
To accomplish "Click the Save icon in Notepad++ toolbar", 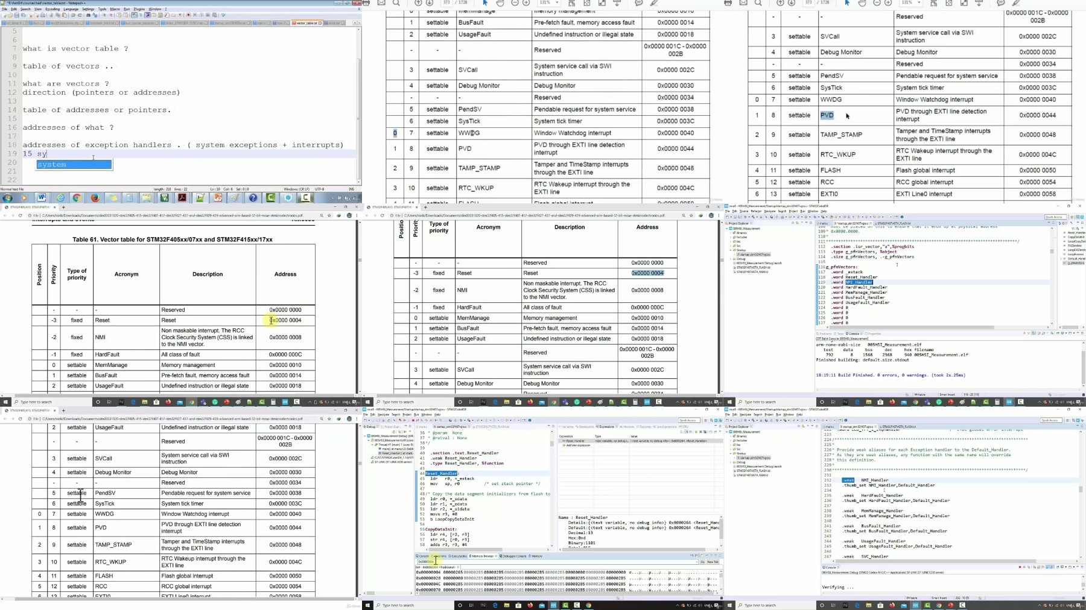I will pos(17,15).
